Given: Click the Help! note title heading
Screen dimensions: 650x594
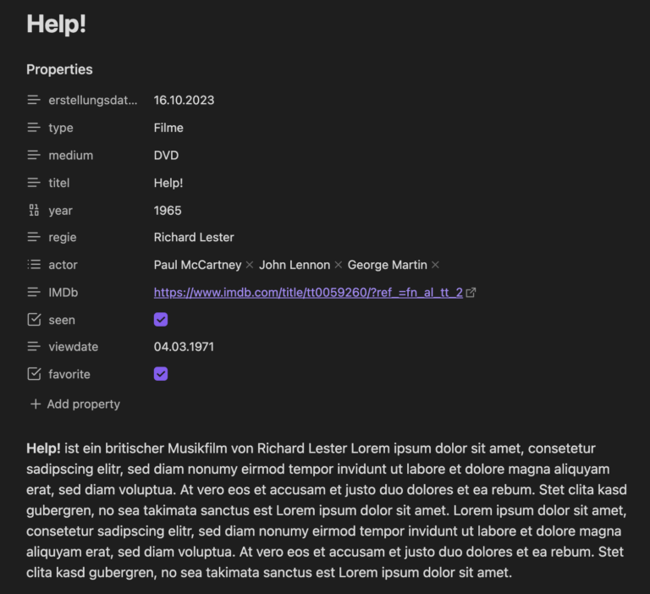Looking at the screenshot, I should [57, 25].
